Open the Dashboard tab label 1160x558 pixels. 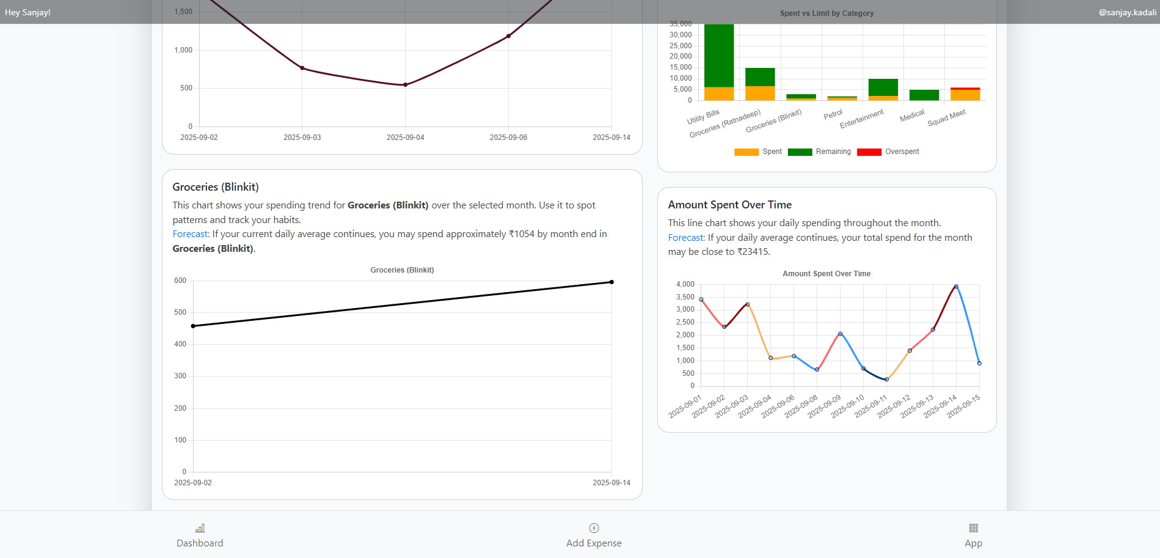(x=200, y=543)
